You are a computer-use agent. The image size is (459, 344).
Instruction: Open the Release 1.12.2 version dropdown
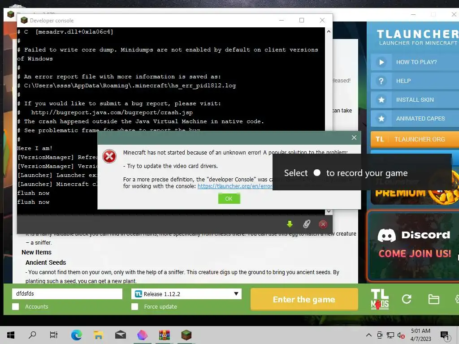[x=186, y=294]
